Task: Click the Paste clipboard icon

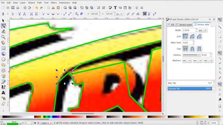Action: pos(58,8)
